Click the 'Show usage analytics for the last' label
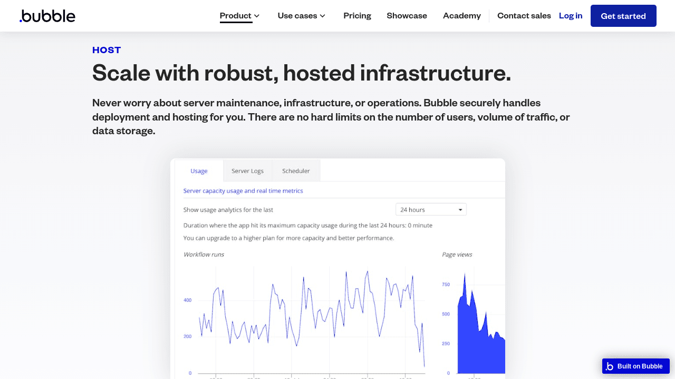The image size is (675, 379). (x=228, y=210)
